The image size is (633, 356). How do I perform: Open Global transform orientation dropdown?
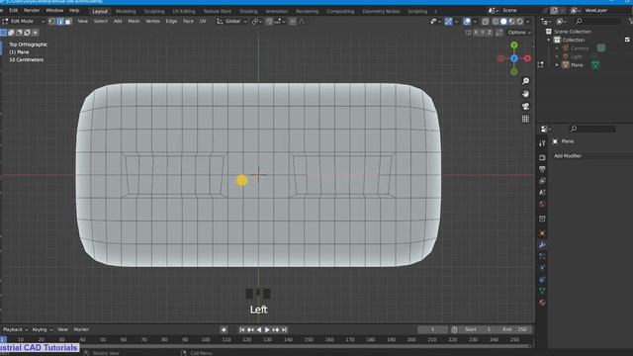pyautogui.click(x=232, y=22)
